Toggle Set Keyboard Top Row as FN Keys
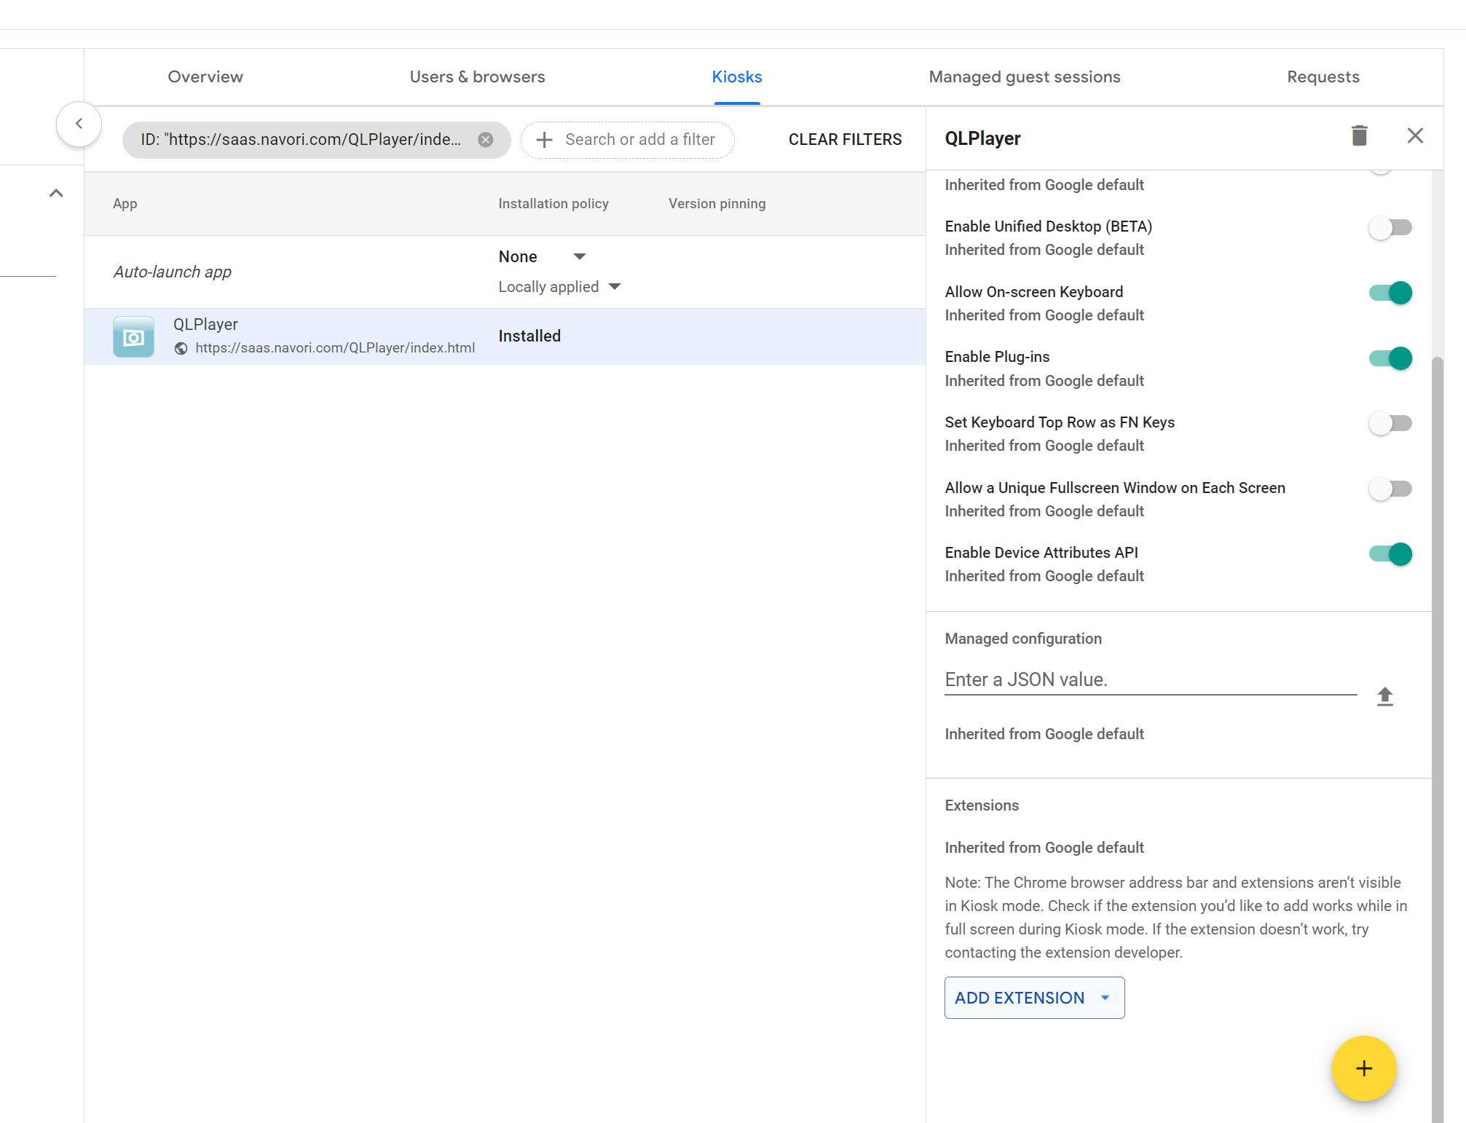 coord(1390,423)
